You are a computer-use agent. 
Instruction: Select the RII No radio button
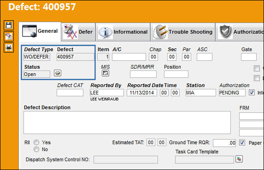point(36,149)
